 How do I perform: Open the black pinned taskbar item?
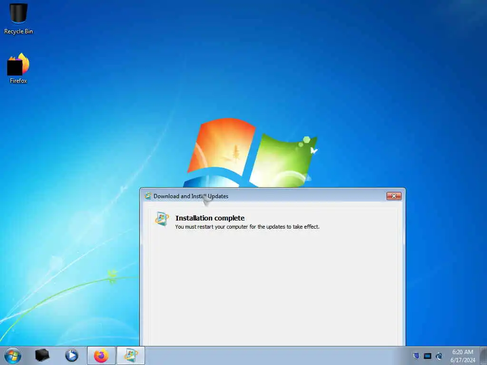click(x=42, y=355)
